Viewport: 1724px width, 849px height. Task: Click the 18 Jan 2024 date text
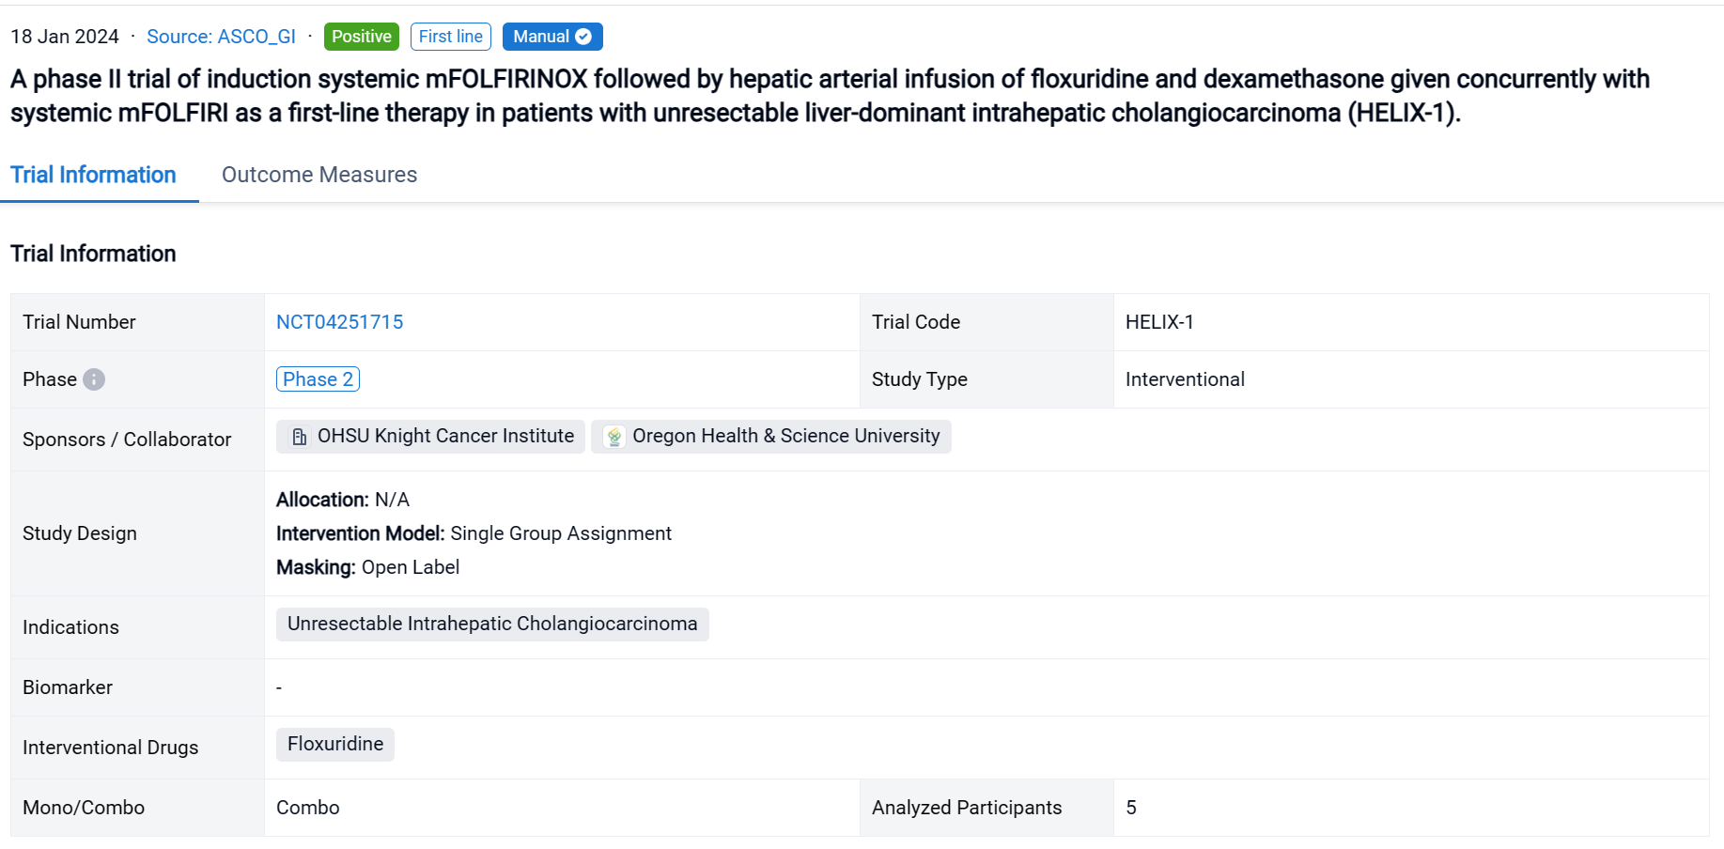click(65, 37)
